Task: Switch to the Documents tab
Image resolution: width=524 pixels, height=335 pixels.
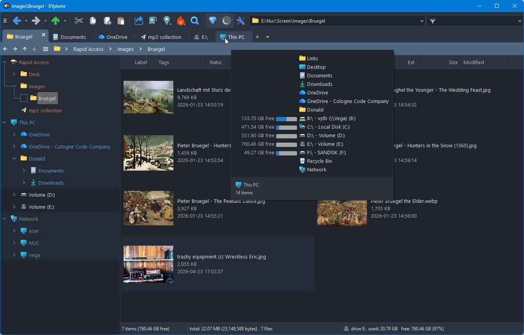Action: (x=69, y=37)
